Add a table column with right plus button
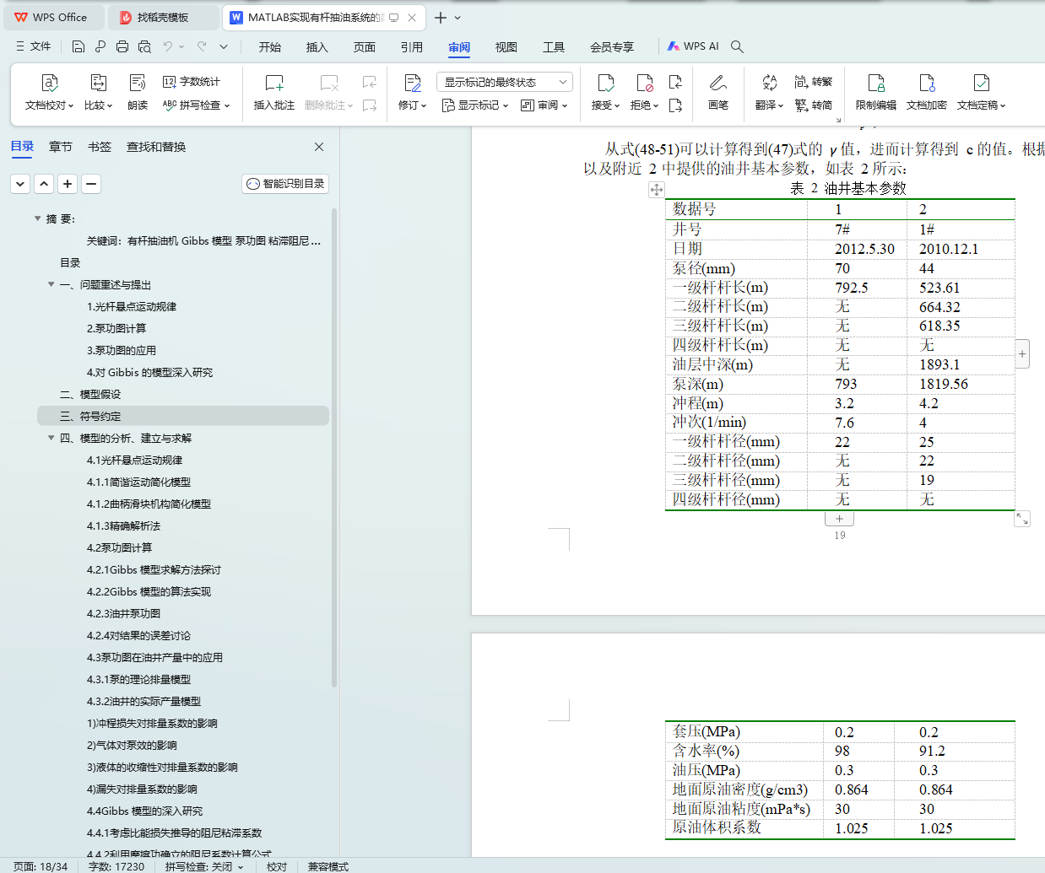 coord(1022,354)
